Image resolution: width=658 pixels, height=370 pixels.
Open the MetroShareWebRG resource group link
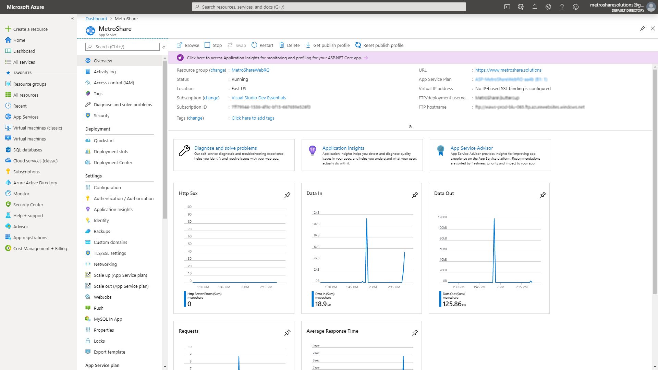coord(251,70)
